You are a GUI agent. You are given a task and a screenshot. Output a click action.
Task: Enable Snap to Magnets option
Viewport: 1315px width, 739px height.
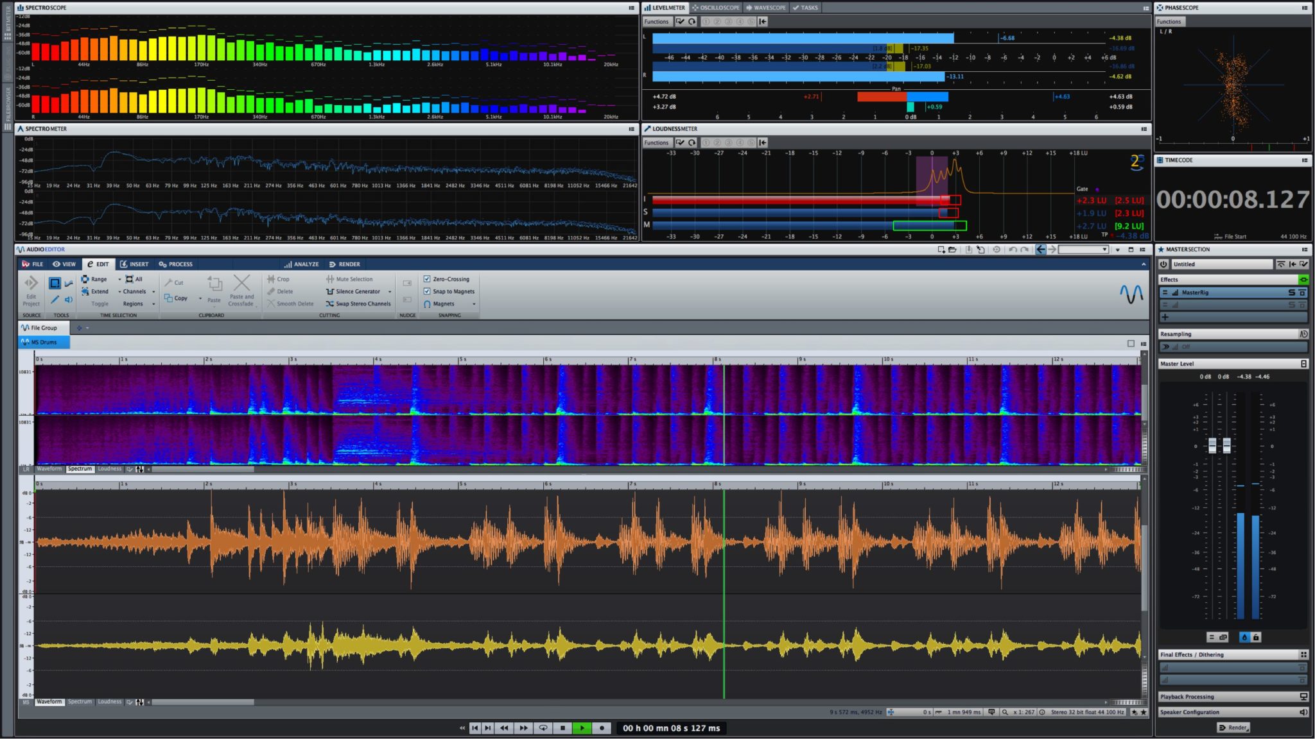pos(427,291)
